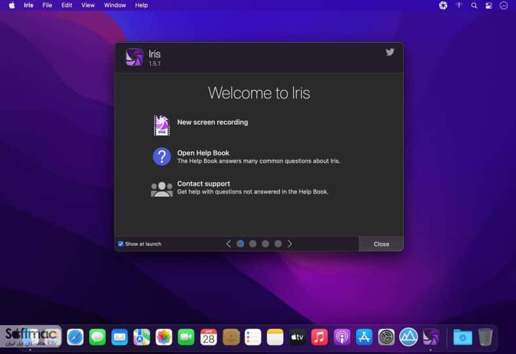Open the blue mountain app in Dock

tap(408, 337)
